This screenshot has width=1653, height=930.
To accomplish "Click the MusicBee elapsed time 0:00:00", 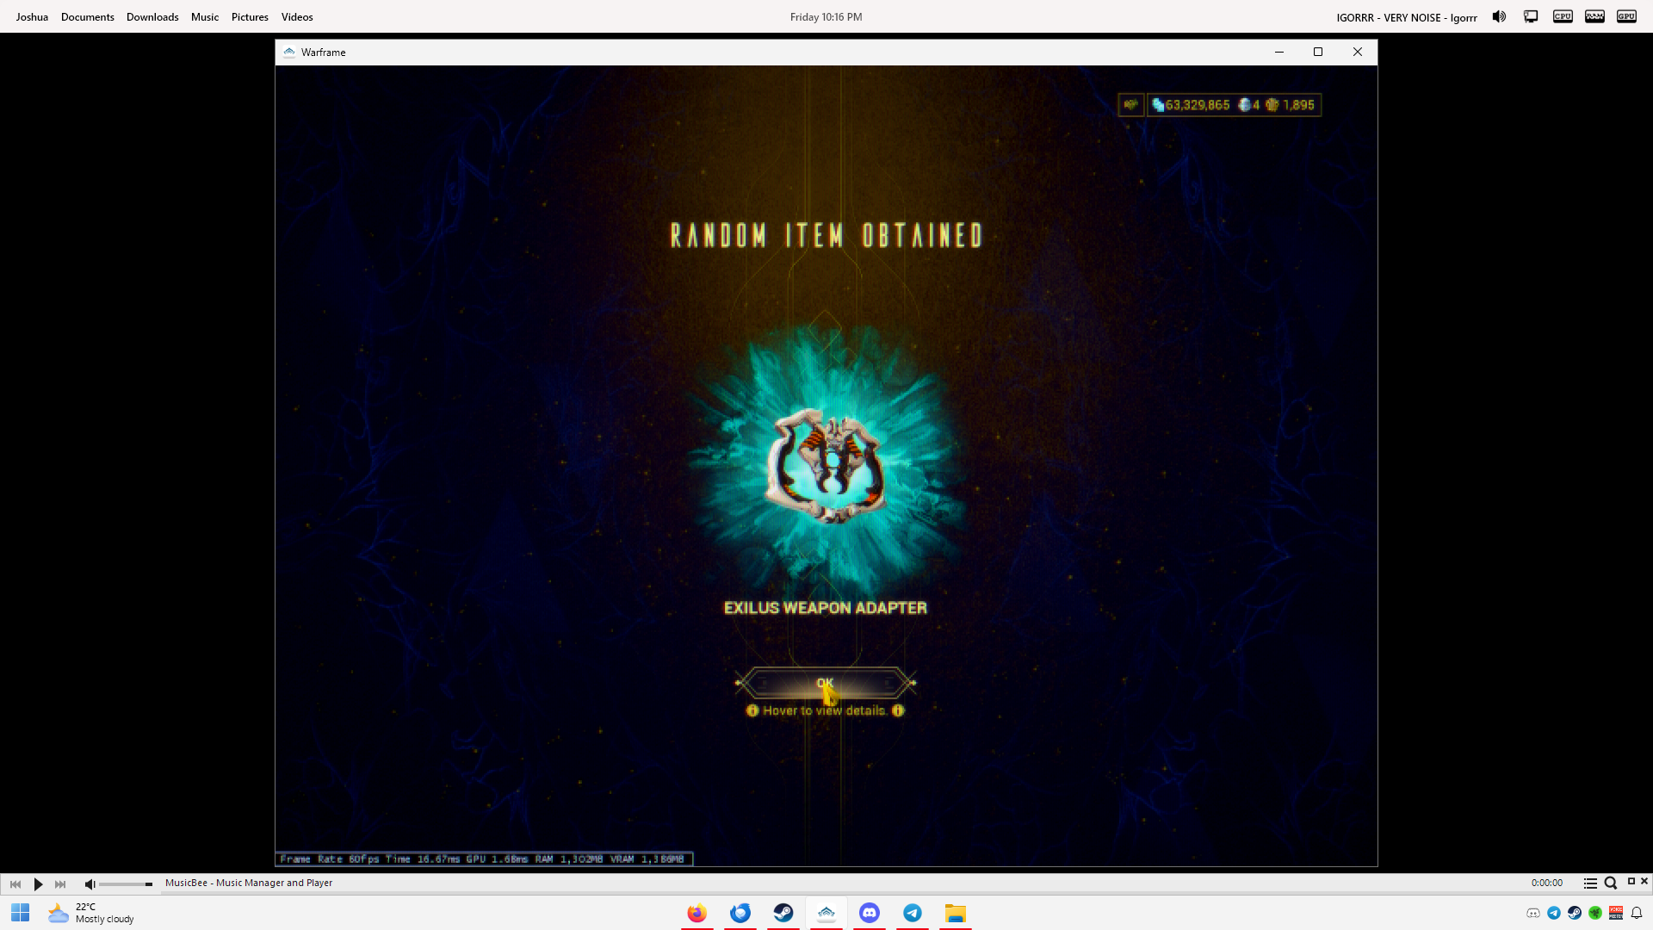I will [1546, 883].
